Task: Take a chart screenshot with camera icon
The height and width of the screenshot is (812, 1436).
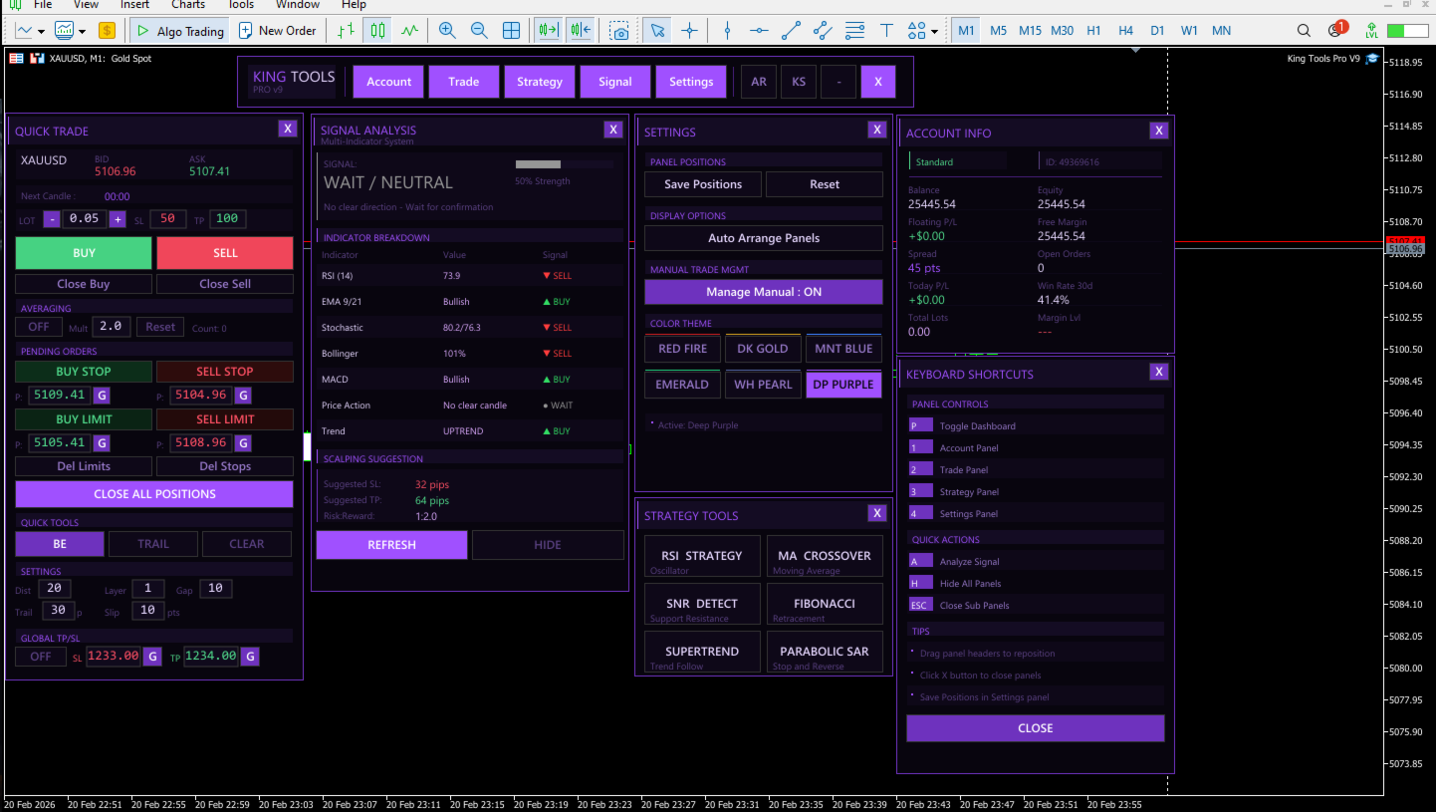Action: pyautogui.click(x=619, y=31)
